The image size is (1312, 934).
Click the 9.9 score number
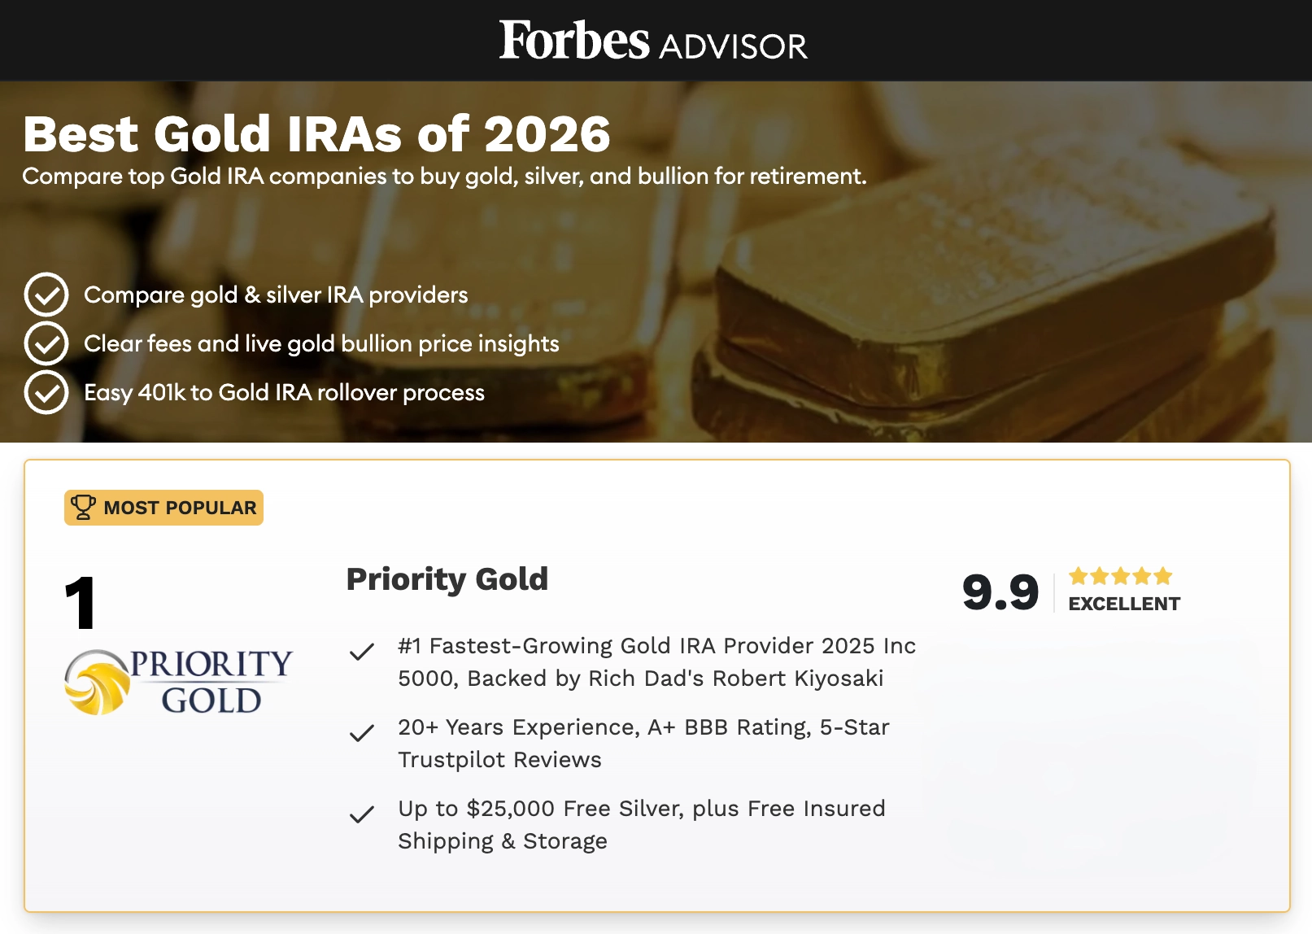pos(1000,591)
